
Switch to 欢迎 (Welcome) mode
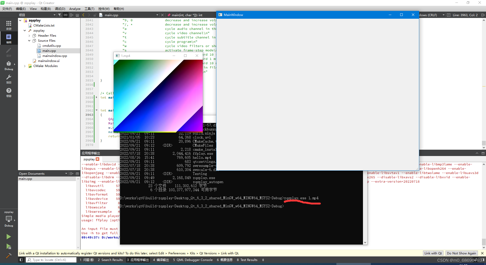[x=9, y=25]
